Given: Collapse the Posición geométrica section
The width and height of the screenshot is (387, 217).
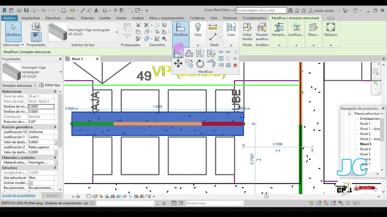Looking at the screenshot, I should pos(55,127).
